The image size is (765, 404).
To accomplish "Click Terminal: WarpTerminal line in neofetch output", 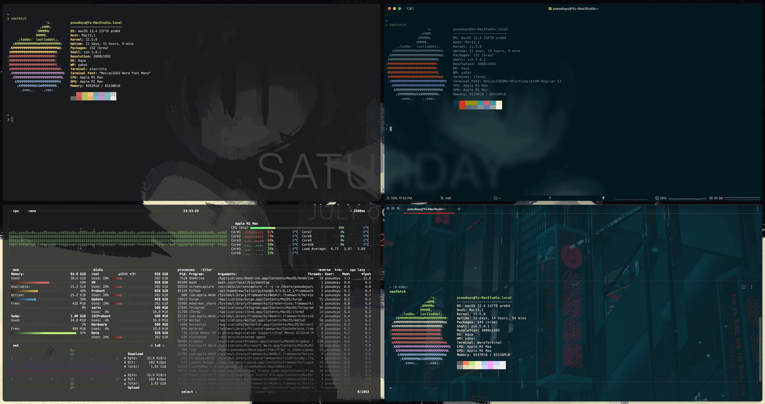I will tap(479, 342).
